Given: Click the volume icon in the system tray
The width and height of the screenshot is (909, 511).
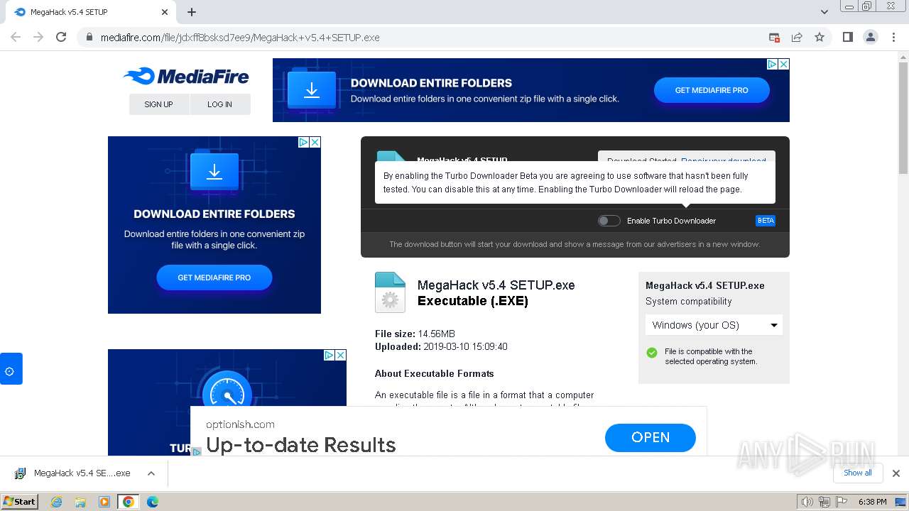Looking at the screenshot, I should point(807,502).
